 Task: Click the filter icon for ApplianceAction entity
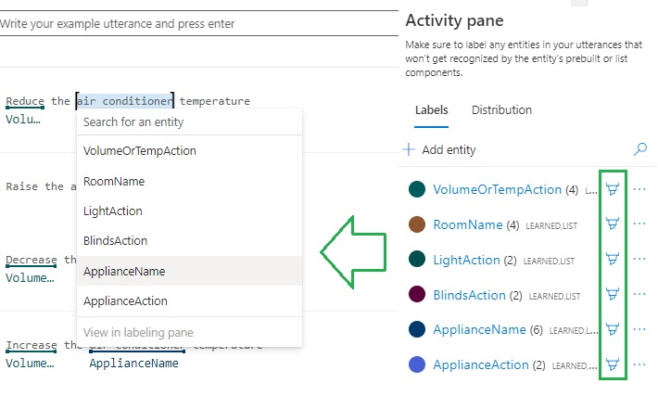pyautogui.click(x=612, y=364)
